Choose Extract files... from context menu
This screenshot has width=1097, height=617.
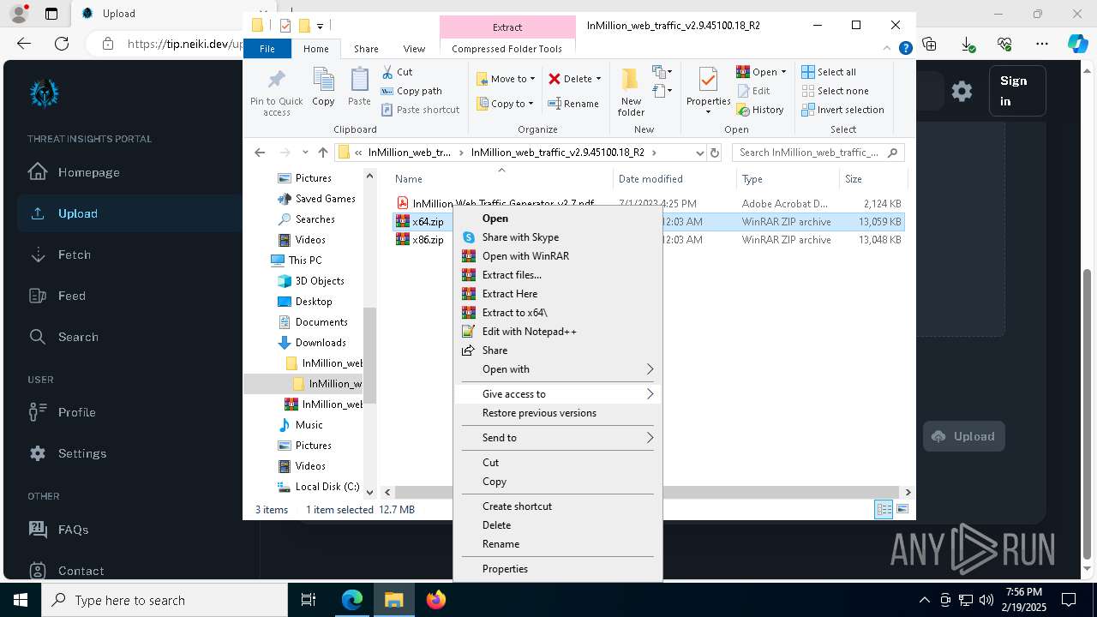pos(558,275)
